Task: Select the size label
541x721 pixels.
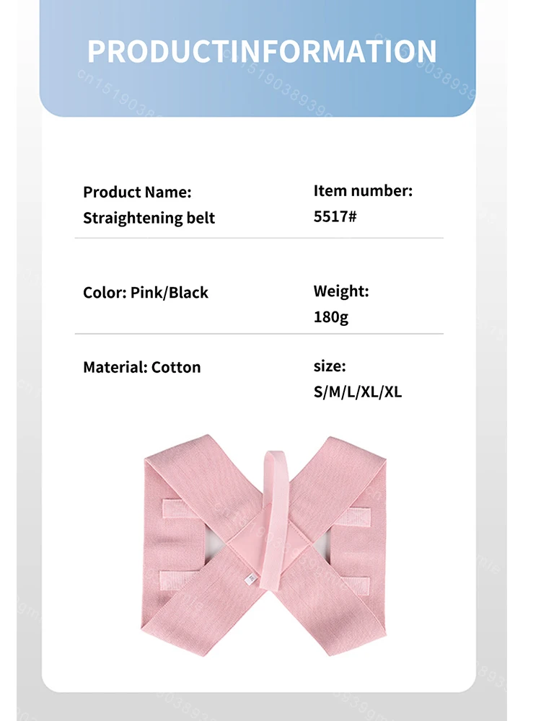Action: coord(330,366)
